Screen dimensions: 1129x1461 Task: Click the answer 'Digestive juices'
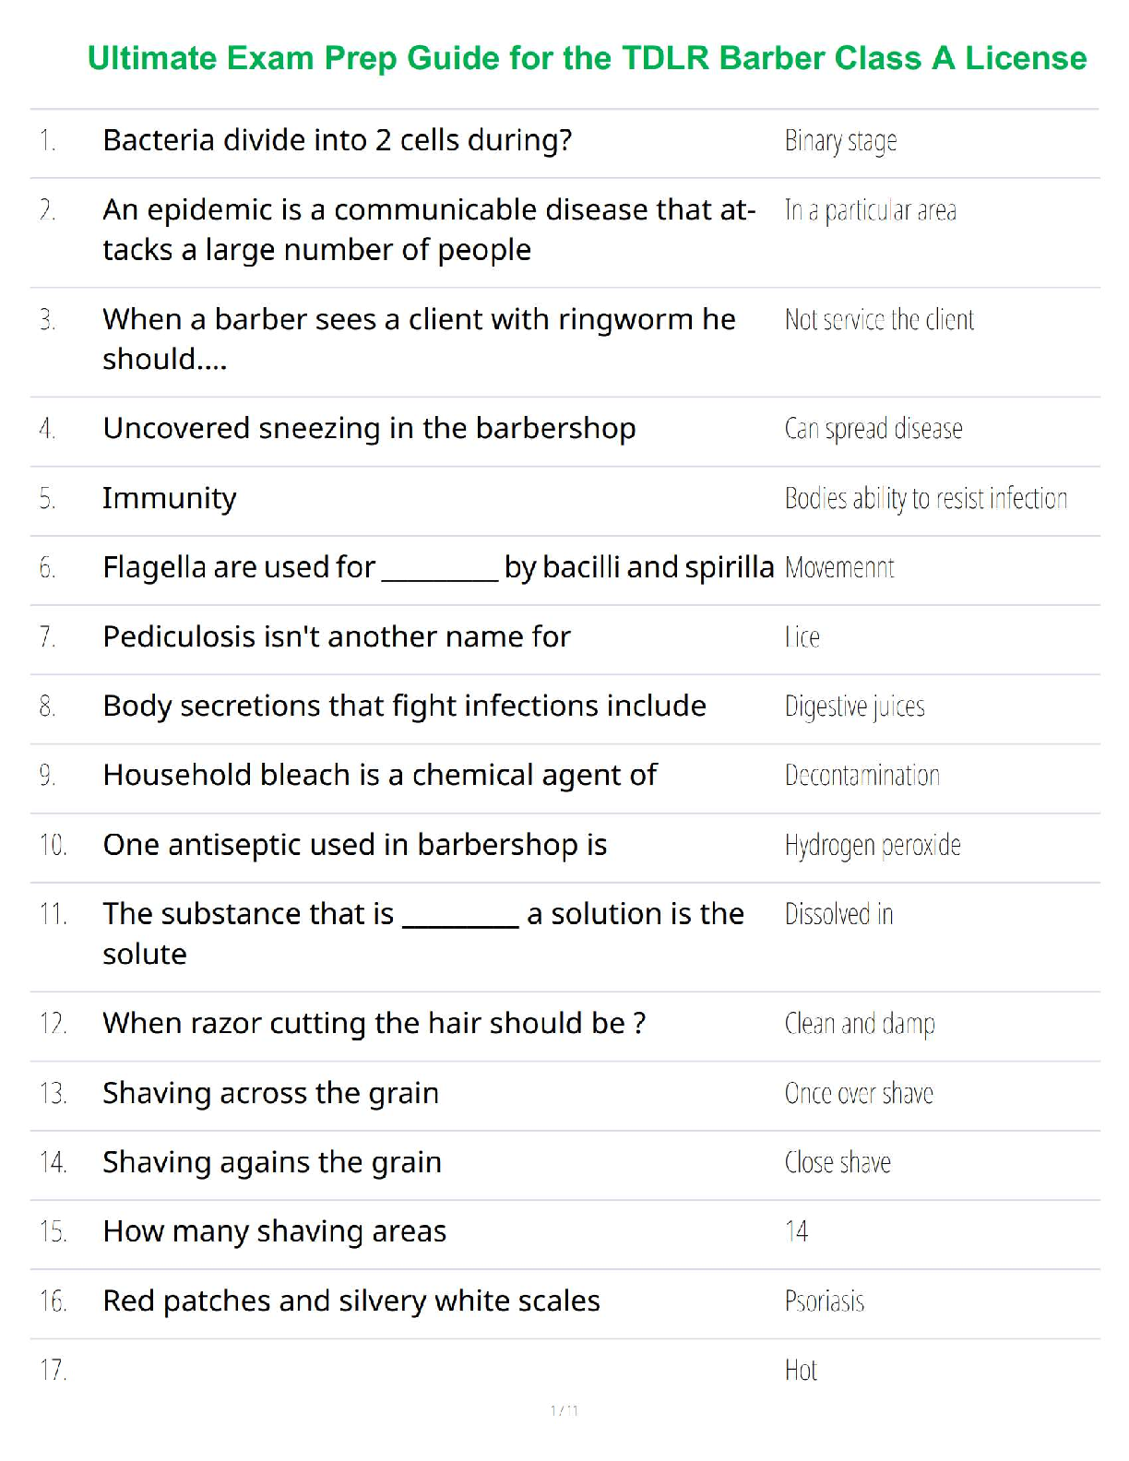pos(854,707)
